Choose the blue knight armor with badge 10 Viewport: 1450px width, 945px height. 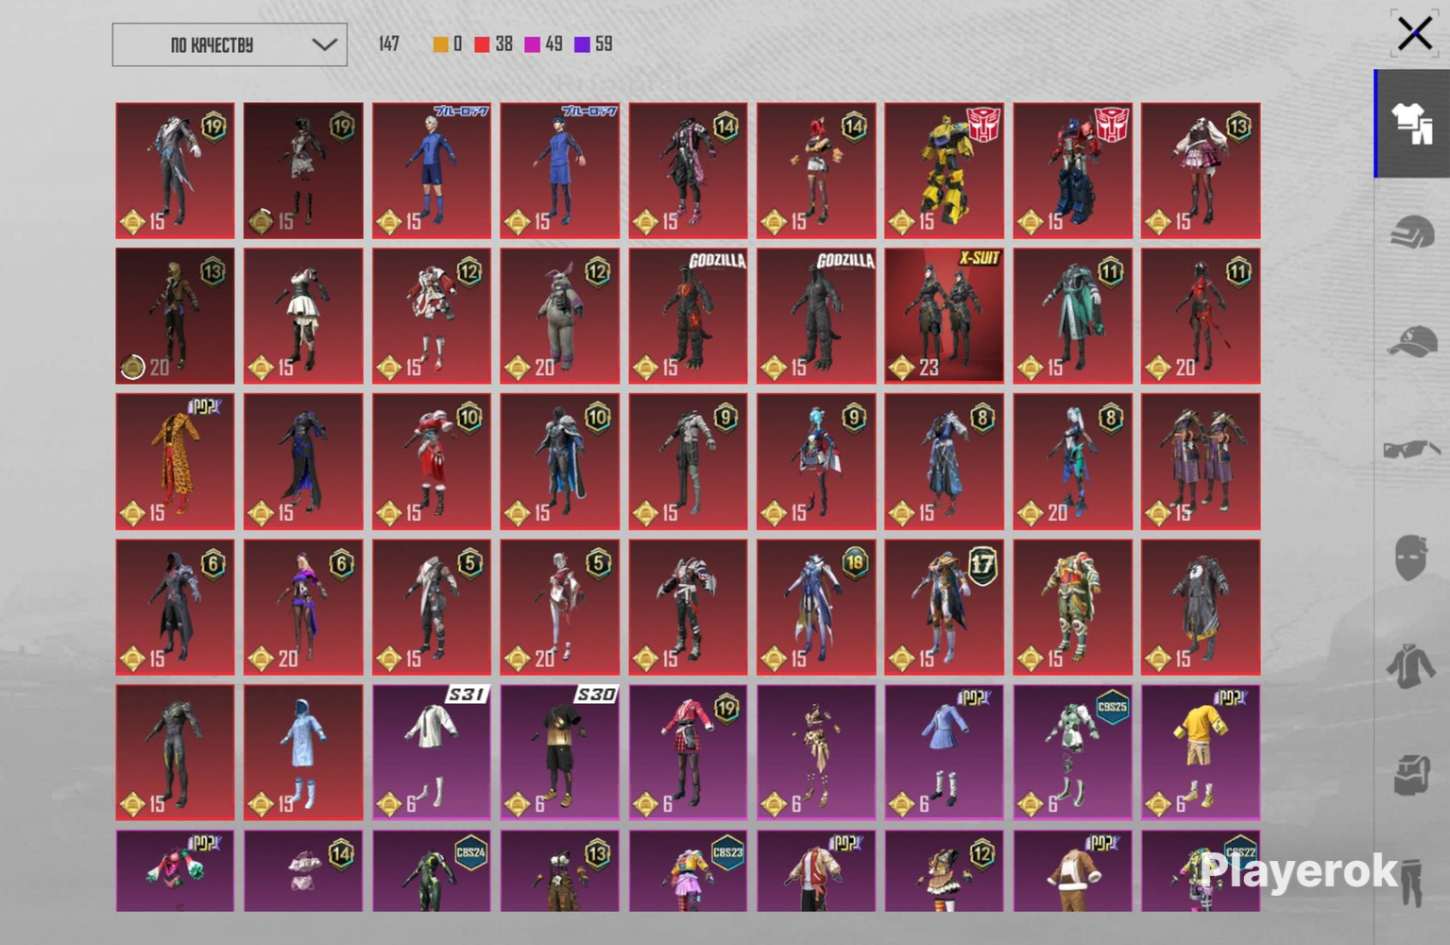(x=559, y=461)
